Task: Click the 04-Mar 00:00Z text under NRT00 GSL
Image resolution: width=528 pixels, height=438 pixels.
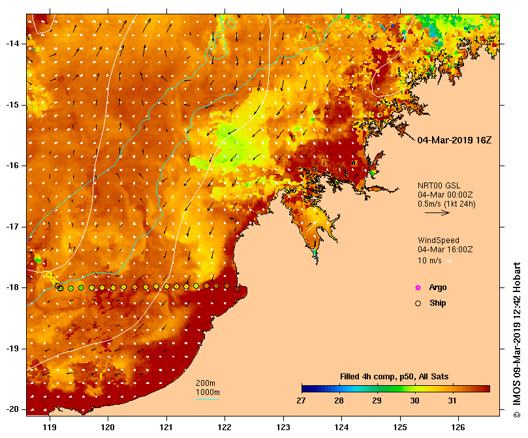Action: point(445,195)
